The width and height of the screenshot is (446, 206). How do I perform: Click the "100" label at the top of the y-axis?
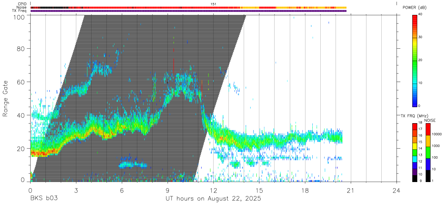(20, 17)
